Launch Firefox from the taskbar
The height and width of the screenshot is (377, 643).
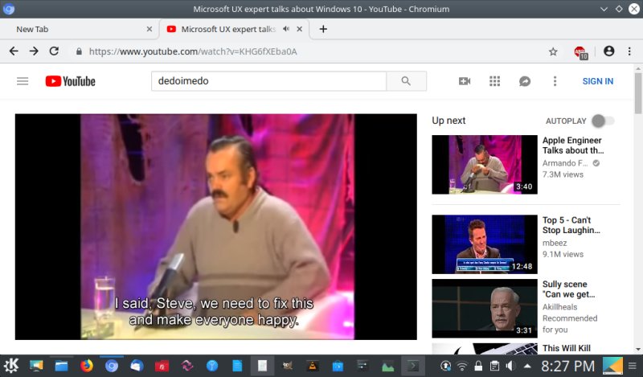coord(86,366)
